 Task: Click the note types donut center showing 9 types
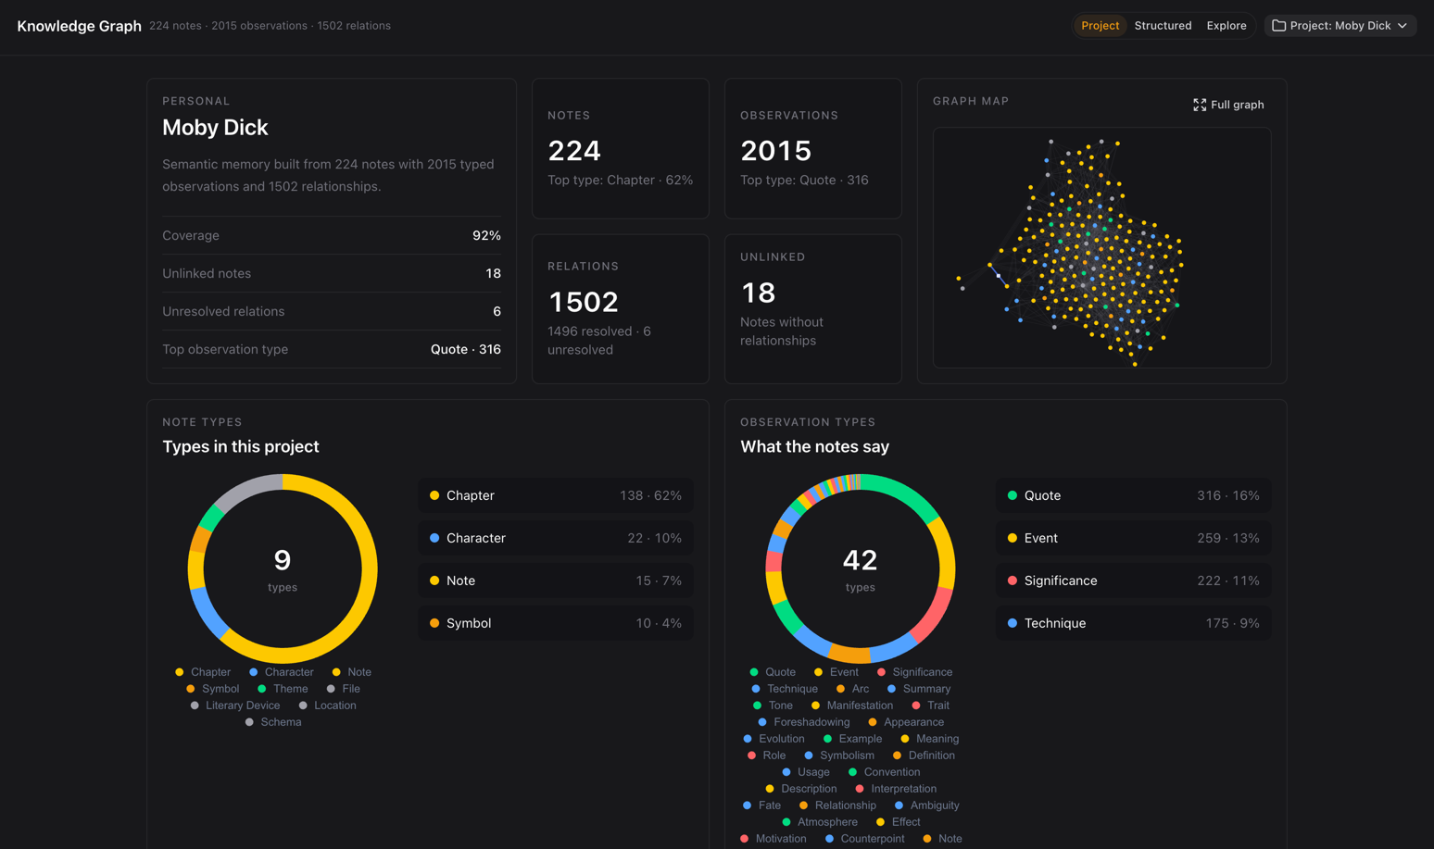pos(283,568)
